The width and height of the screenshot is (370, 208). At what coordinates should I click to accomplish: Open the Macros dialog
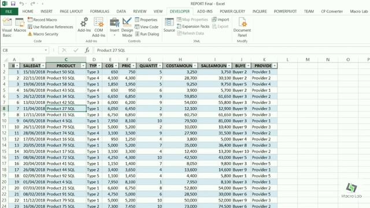(x=20, y=25)
